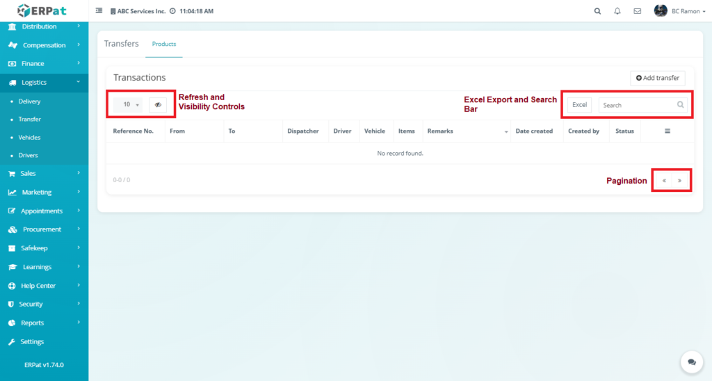
Task: Go to the next page arrow
Action: [x=679, y=180]
